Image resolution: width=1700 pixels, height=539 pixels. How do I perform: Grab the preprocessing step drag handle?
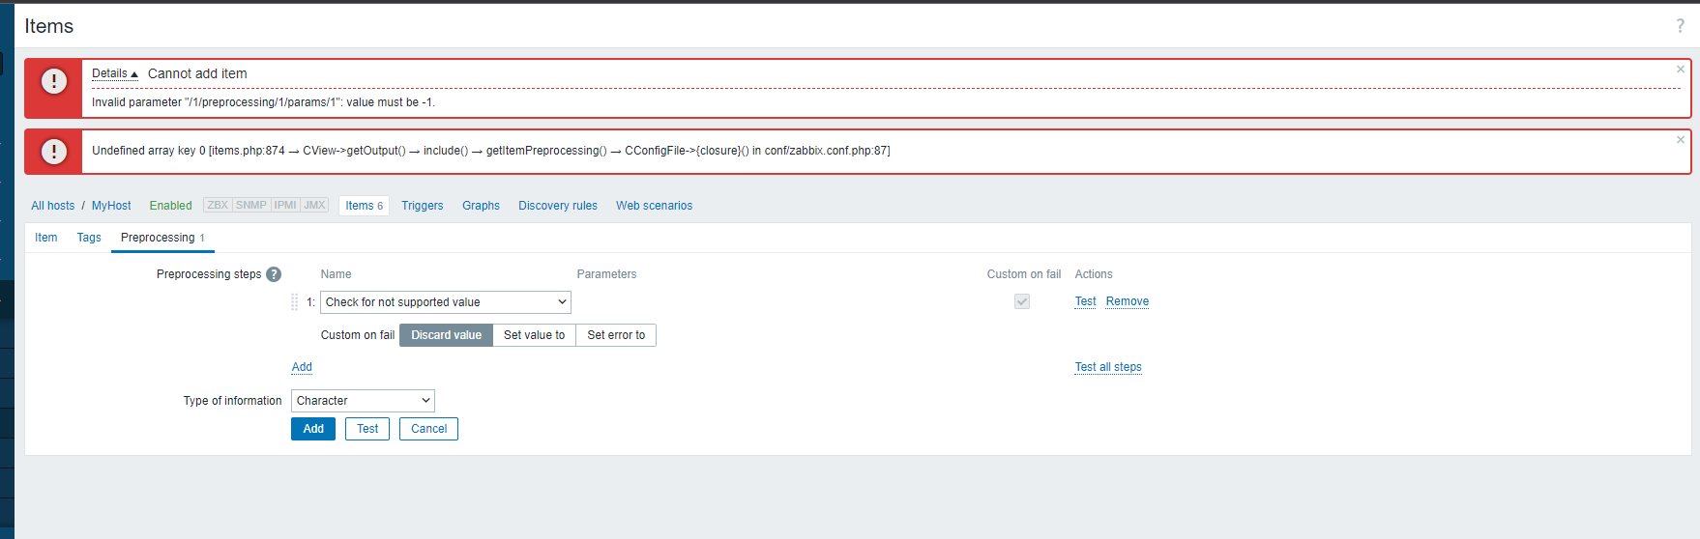click(x=295, y=302)
